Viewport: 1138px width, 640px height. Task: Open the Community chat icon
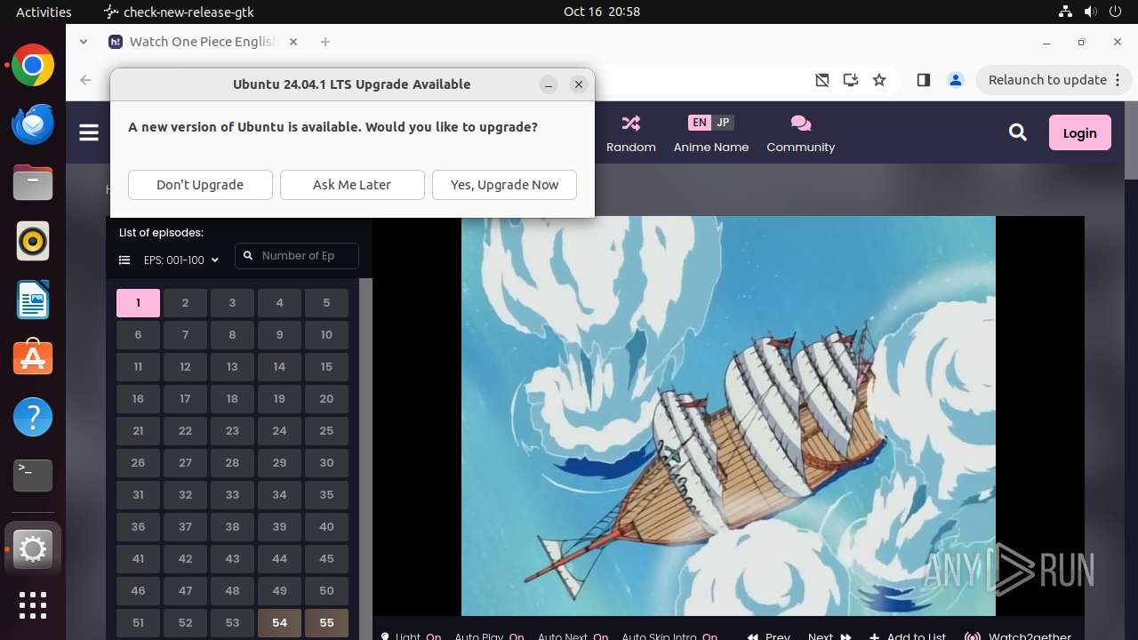800,123
